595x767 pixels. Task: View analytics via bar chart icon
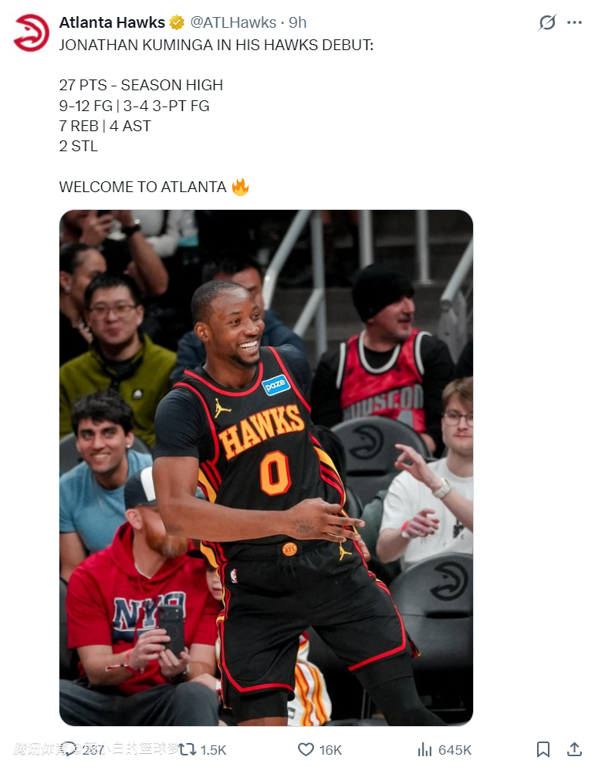coord(424,749)
